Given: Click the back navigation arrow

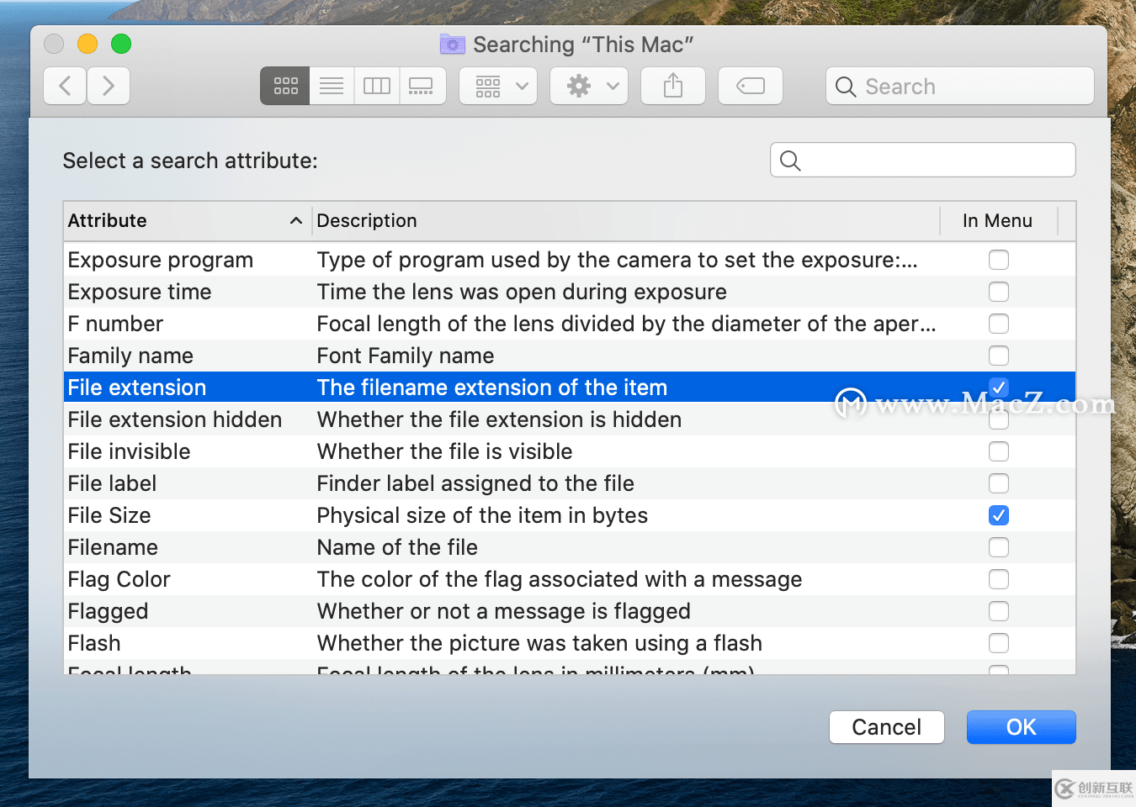Looking at the screenshot, I should click(65, 85).
